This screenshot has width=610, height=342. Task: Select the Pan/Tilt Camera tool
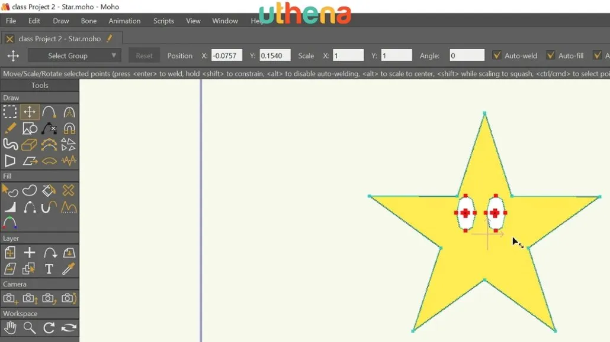(69, 298)
